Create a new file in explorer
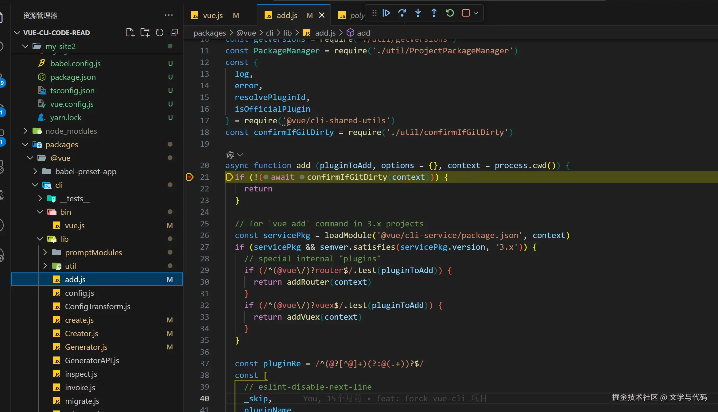 [x=130, y=33]
